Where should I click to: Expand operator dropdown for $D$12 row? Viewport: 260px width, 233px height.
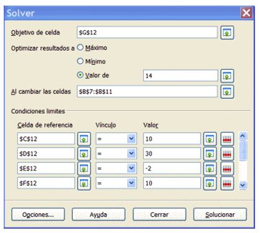132,154
